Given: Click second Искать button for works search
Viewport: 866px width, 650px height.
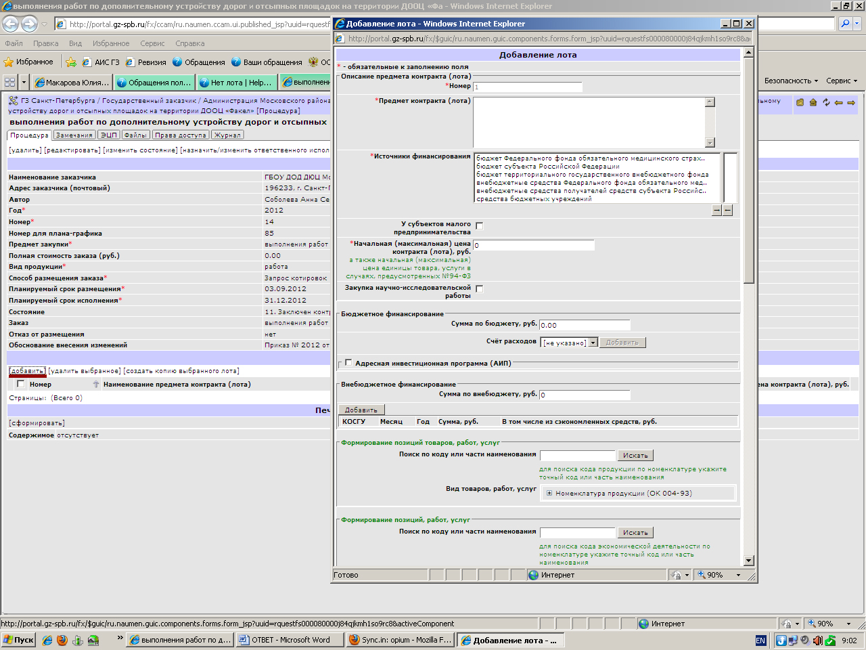Looking at the screenshot, I should 635,533.
